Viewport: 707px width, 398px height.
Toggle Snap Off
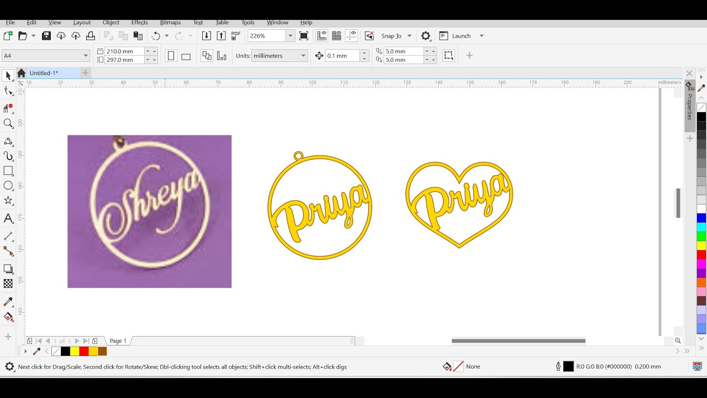click(370, 36)
